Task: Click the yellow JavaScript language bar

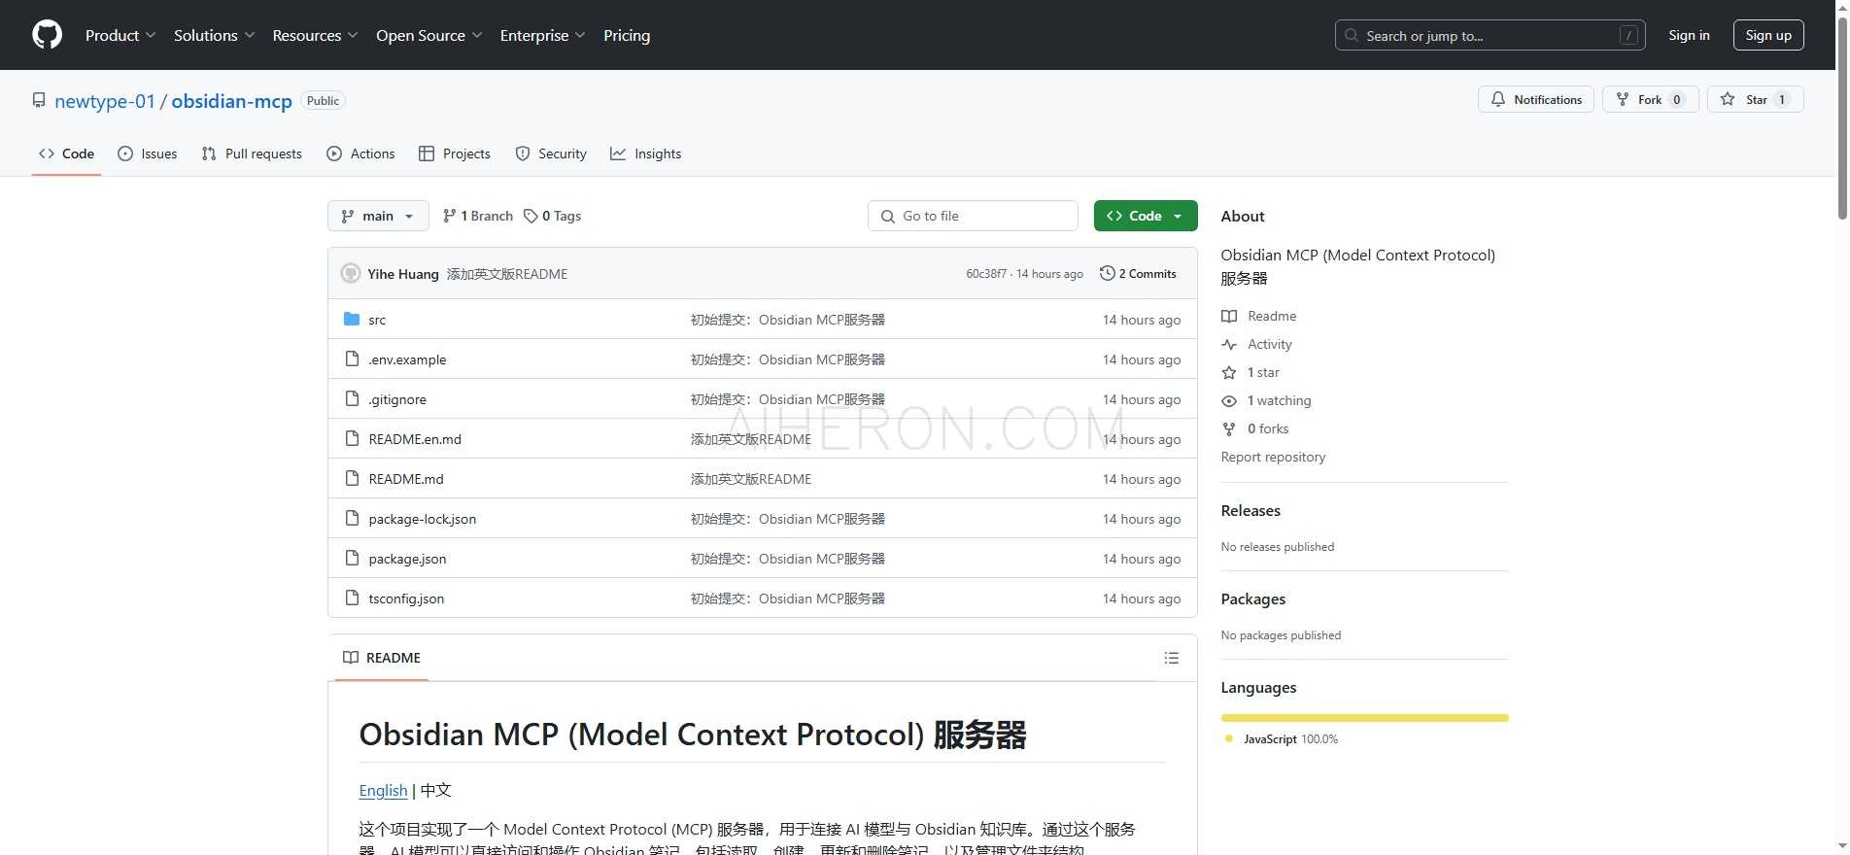Action: (x=1364, y=718)
